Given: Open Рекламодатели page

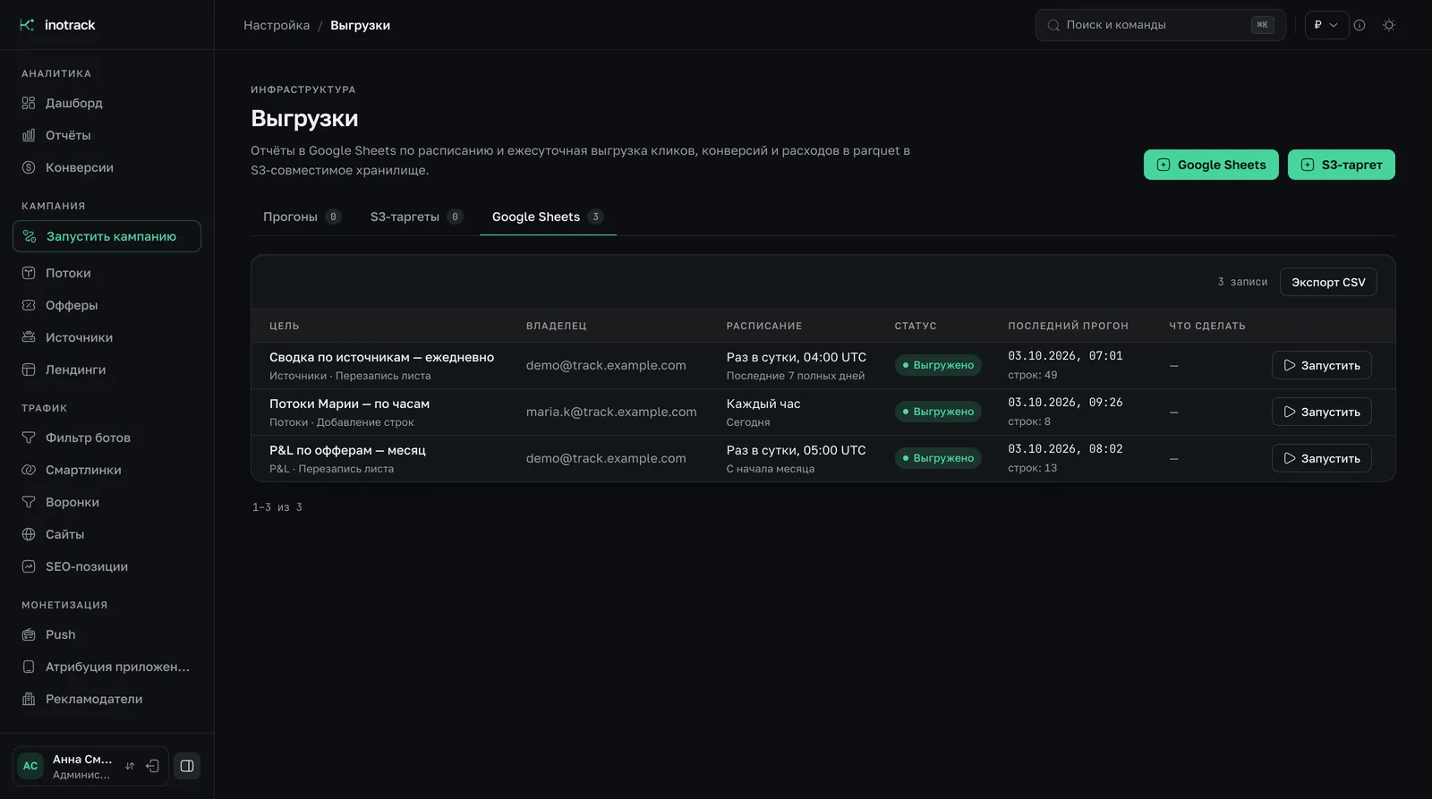Looking at the screenshot, I should [107, 699].
